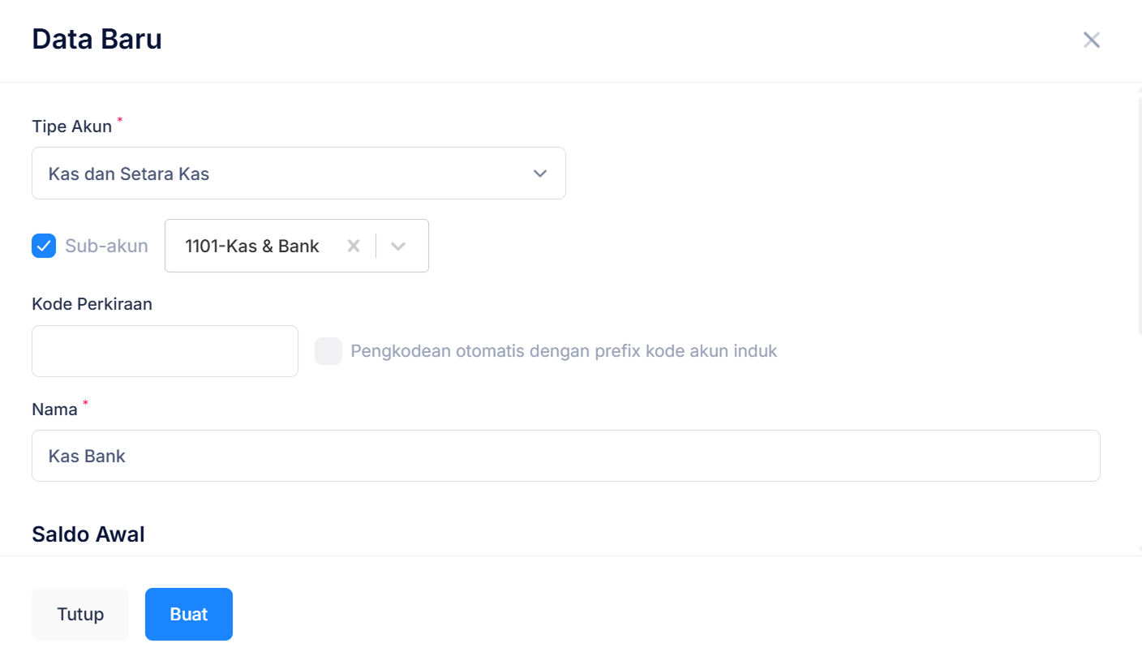Image resolution: width=1142 pixels, height=669 pixels.
Task: Enable automatic coding with parent account prefix
Action: coord(328,350)
